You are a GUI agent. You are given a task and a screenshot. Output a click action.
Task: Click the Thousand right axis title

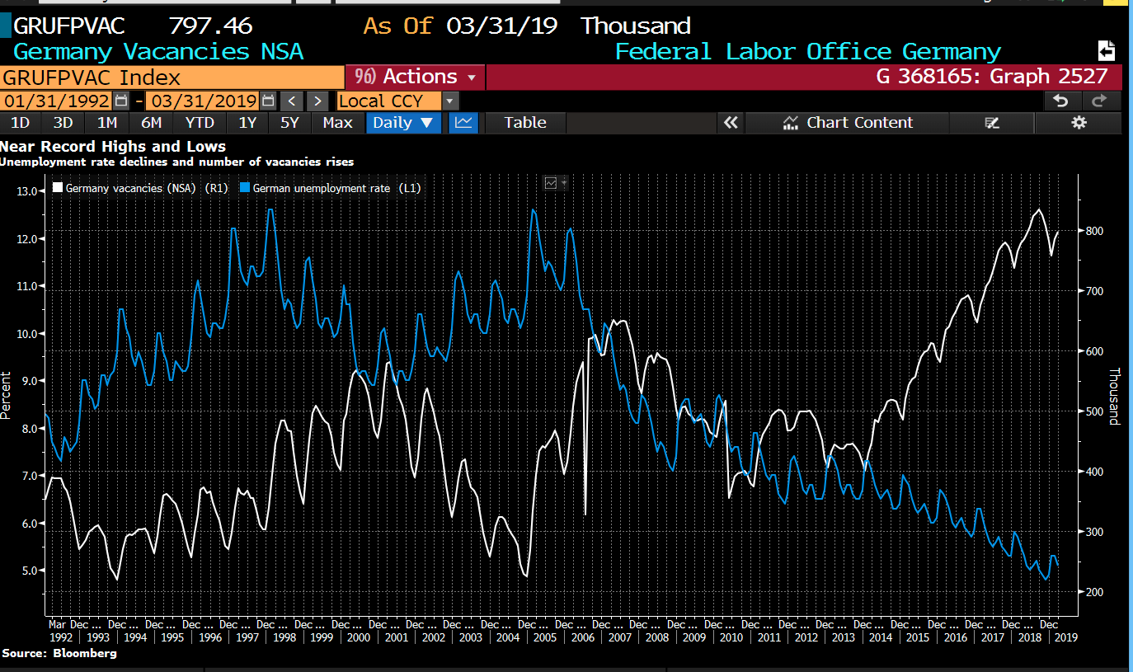pyautogui.click(x=1114, y=396)
